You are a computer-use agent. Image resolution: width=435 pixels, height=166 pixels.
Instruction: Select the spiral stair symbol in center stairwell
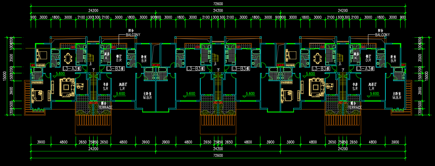pos(215,57)
